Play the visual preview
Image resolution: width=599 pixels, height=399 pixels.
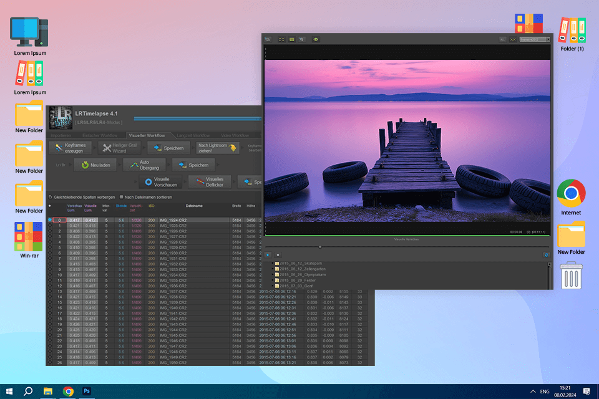click(268, 254)
